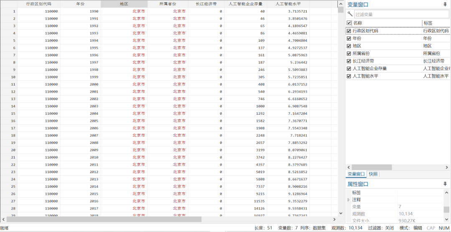
Task: Click the 变量 property value 7
Action: pos(400,207)
